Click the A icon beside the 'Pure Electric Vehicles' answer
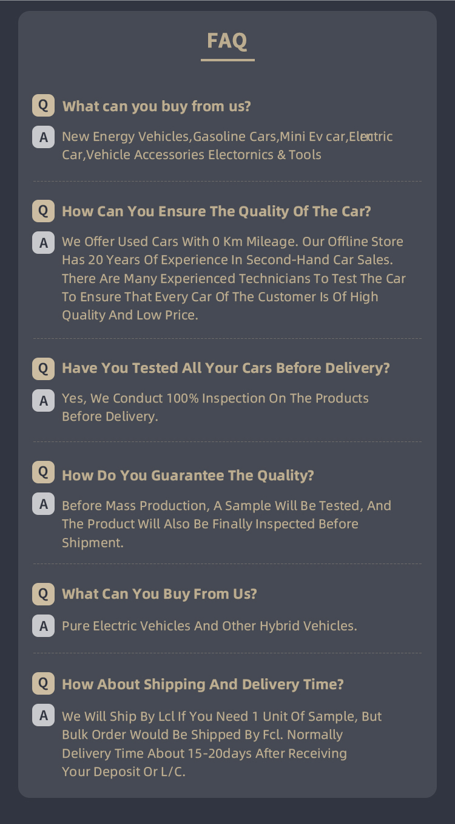This screenshot has width=455, height=824. (43, 626)
